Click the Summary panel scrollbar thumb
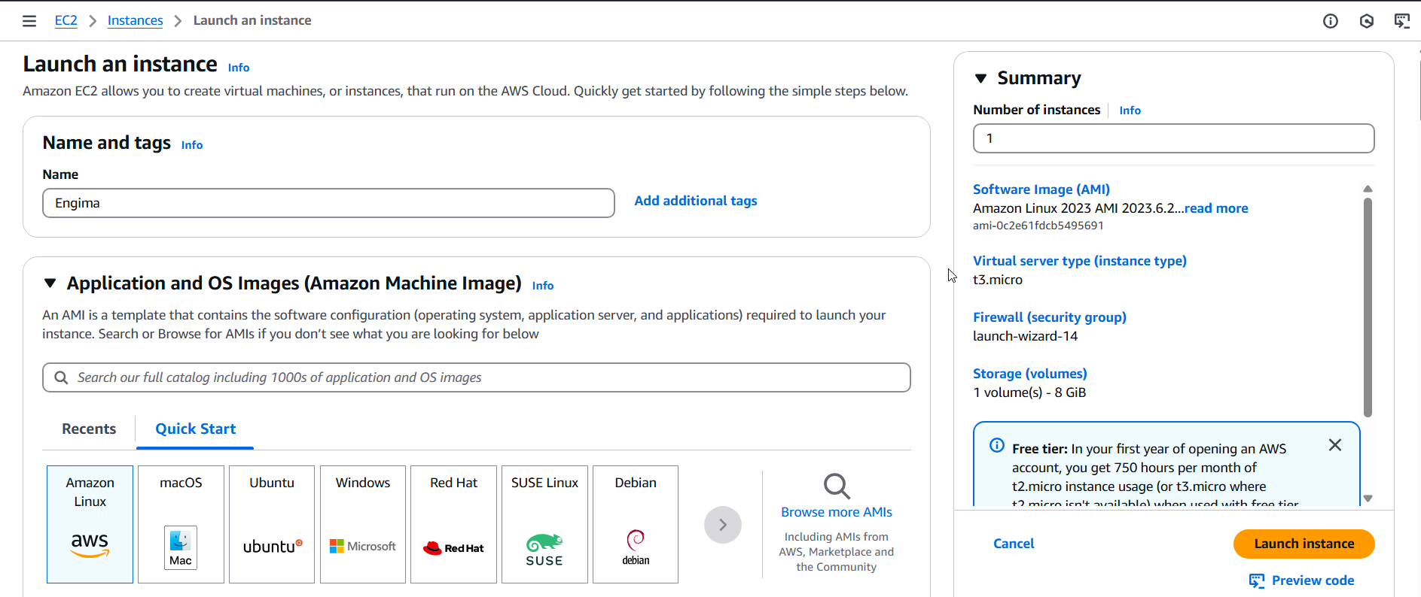This screenshot has width=1421, height=597. [x=1368, y=307]
